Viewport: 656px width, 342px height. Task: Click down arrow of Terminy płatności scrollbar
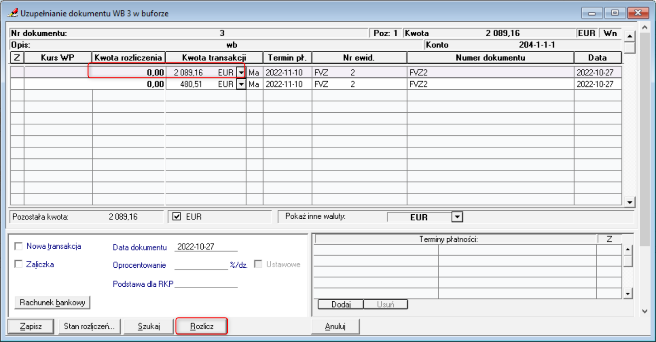pyautogui.click(x=628, y=294)
